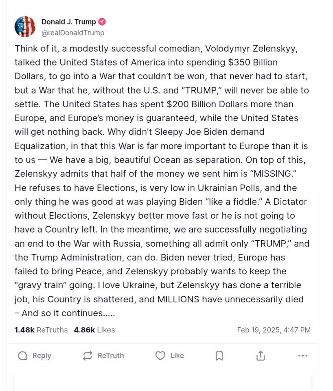Open the Donald J. Trump display name
333x391 pixels.
[69, 22]
